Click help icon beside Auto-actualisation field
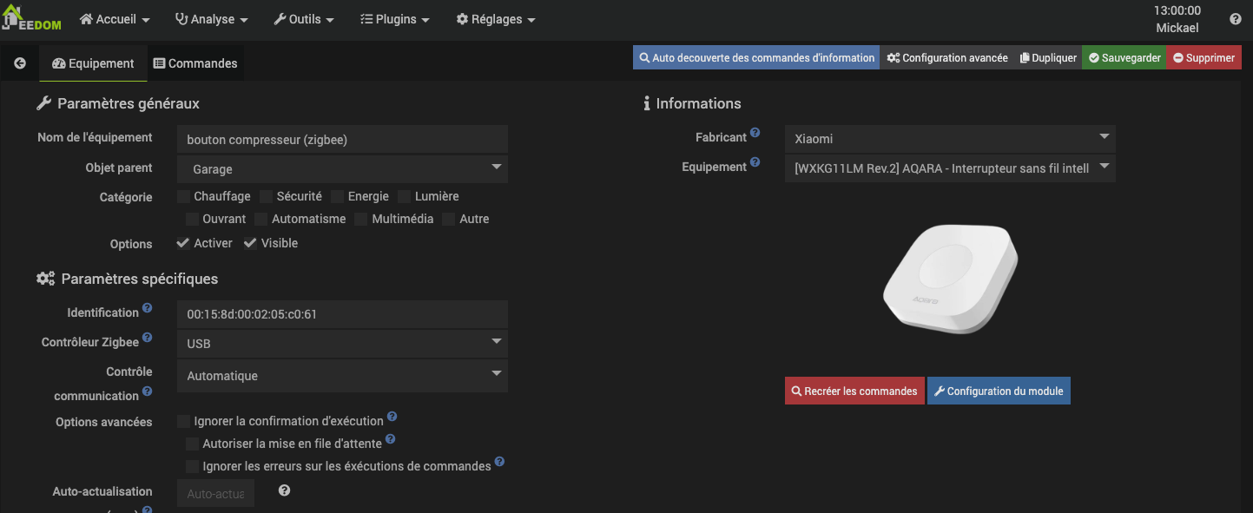The image size is (1253, 513). [284, 490]
